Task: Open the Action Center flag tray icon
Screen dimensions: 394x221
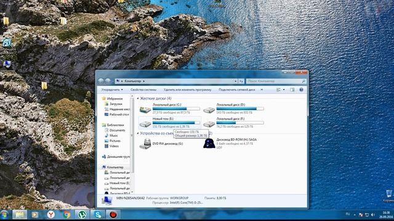Action: (x=361, y=215)
